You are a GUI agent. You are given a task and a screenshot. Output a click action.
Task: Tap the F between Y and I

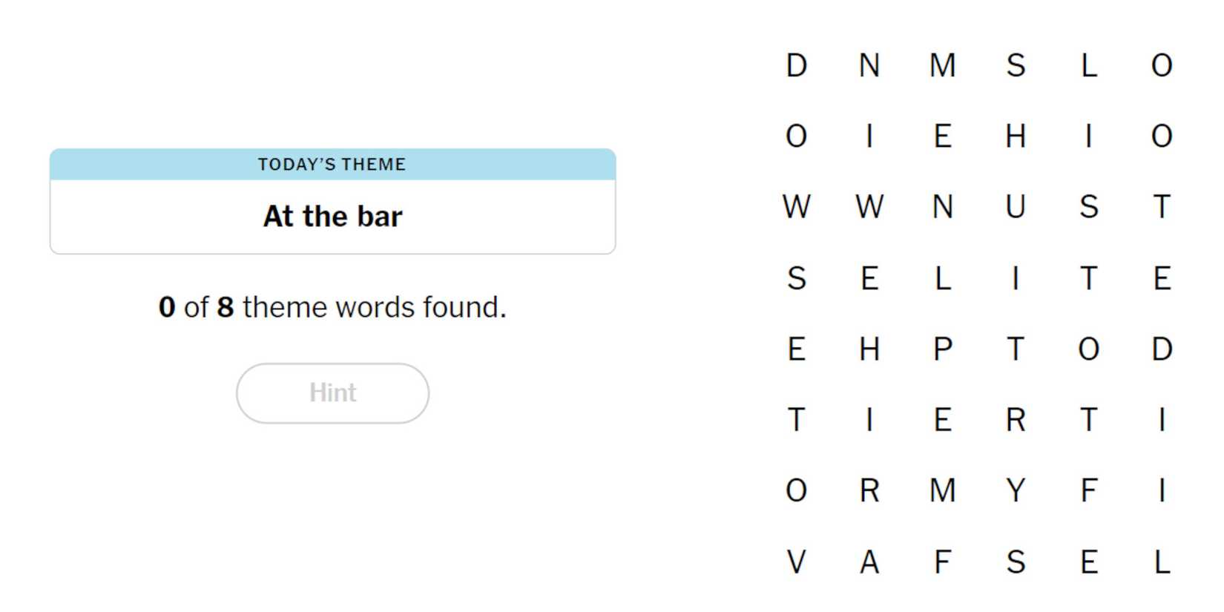click(1088, 490)
